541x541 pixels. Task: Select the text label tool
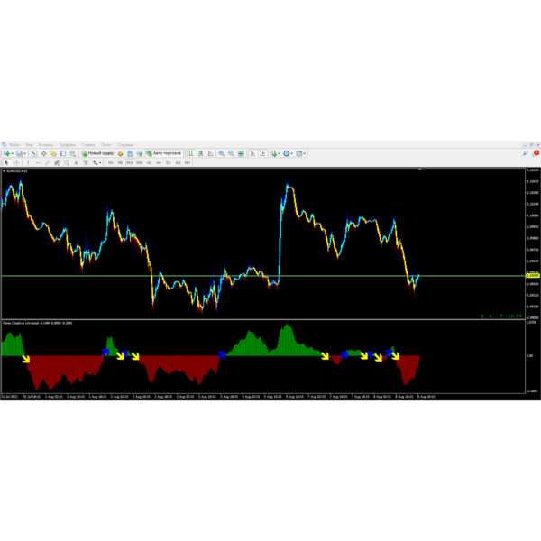(86, 163)
